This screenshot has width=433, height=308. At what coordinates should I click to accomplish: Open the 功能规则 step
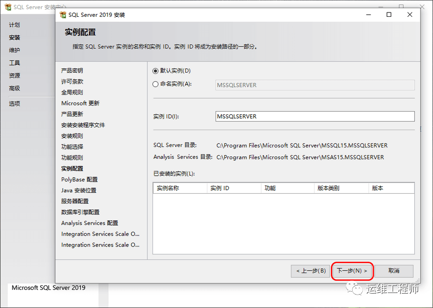72,158
